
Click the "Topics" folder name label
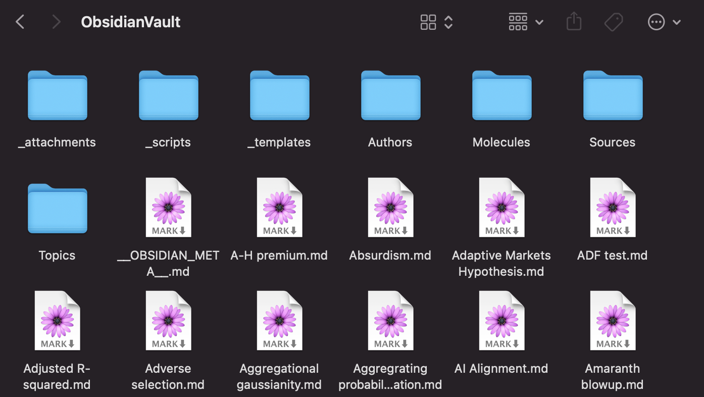[57, 256]
